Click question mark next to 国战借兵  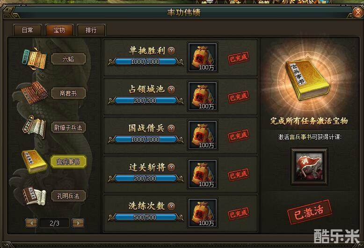tap(171, 128)
